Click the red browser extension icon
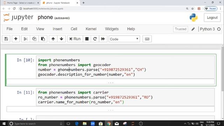Screen dimensions: 224x126 coord(199,9)
